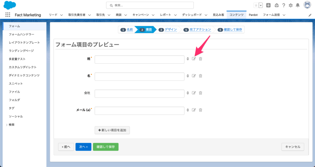The image size is (315, 167).
Task: Expand the 商談 tab dropdown chevron
Action: (x=126, y=15)
